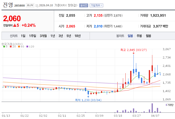
Task: Click the 3,067 price axis label
Action: (x=167, y=49)
